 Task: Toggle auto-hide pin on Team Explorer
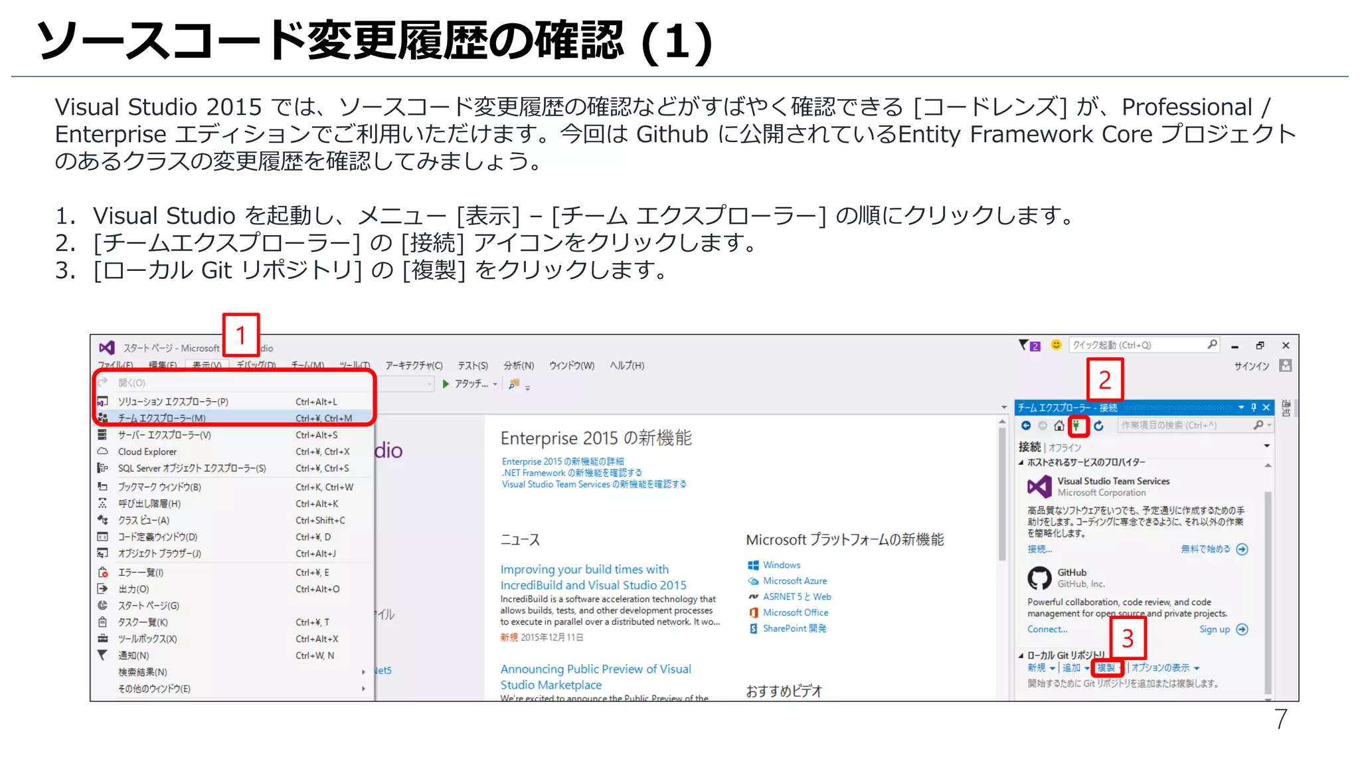[x=1254, y=408]
